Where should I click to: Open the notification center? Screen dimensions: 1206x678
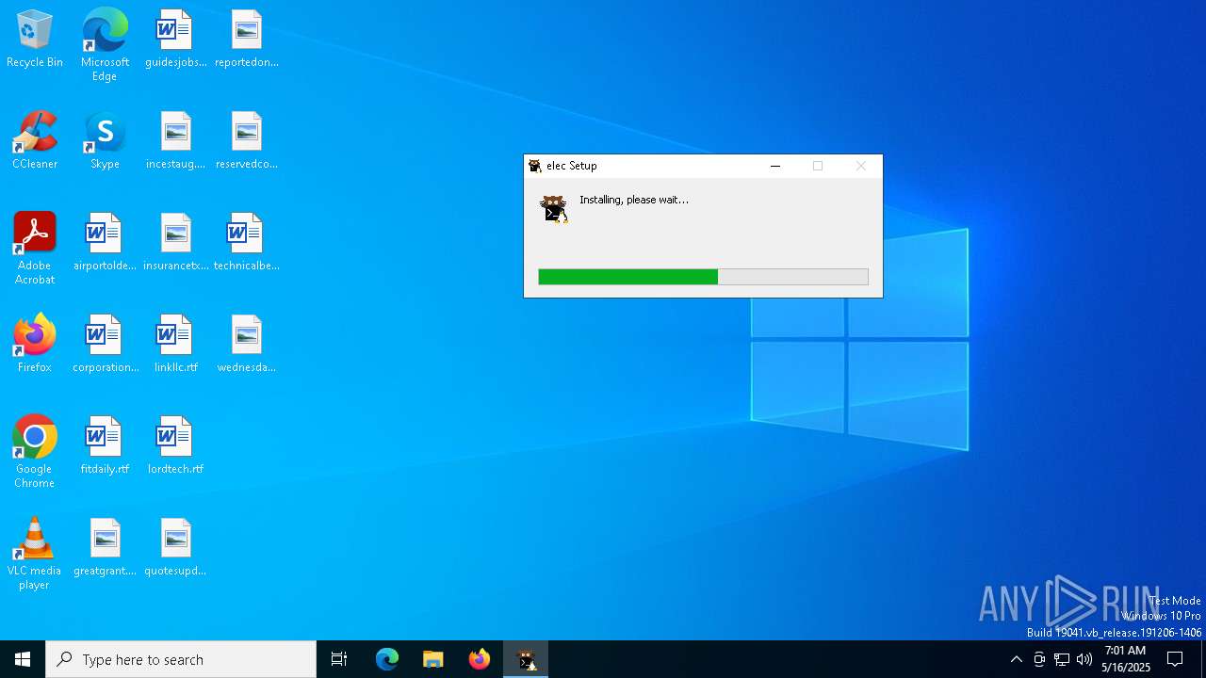[x=1176, y=659]
